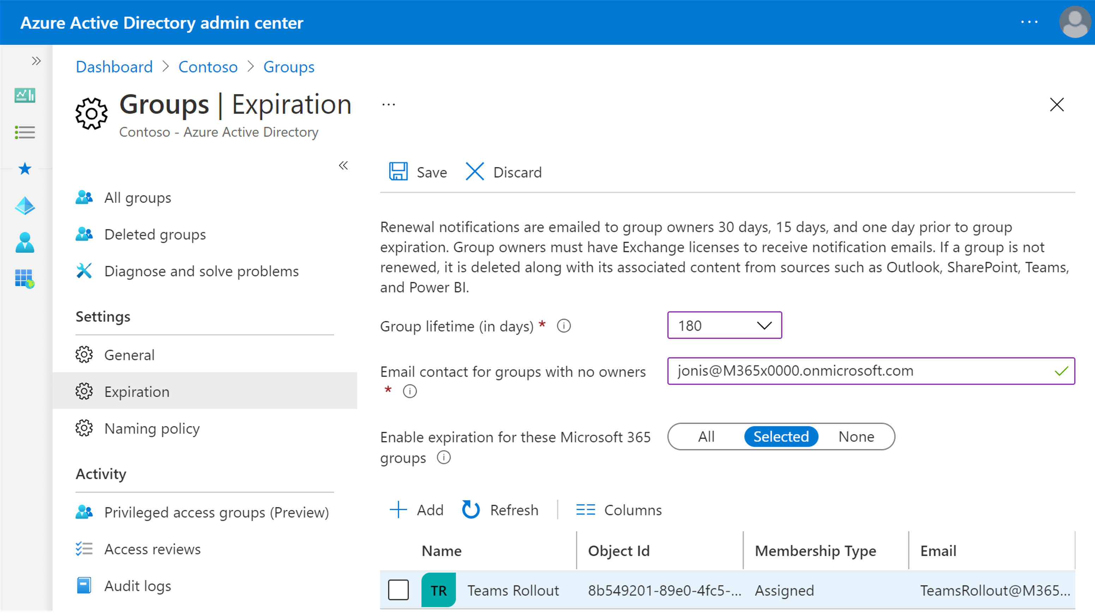Click the General settings gear icon
1095x615 pixels.
point(84,355)
